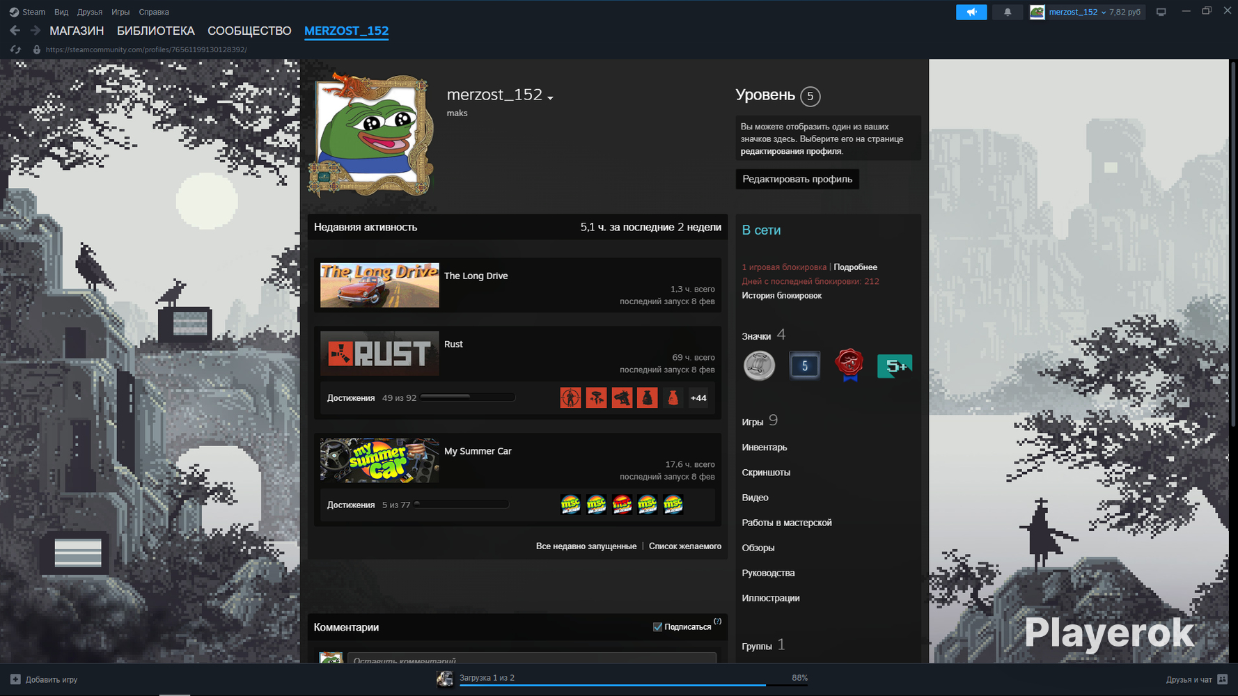
Task: Open История блокировок link
Action: point(781,296)
